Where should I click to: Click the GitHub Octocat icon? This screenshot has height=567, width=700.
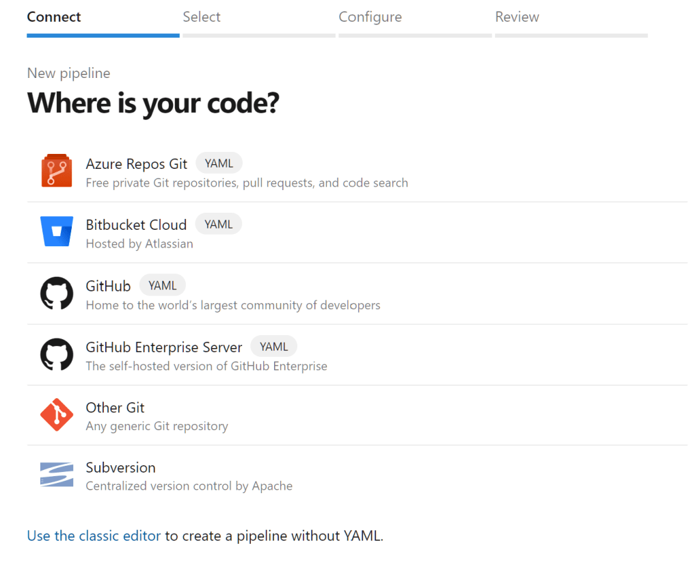pos(56,293)
